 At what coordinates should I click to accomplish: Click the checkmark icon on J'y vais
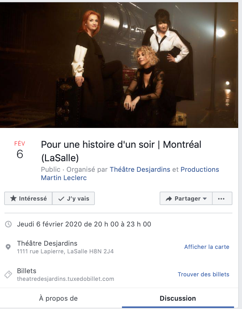(x=61, y=199)
